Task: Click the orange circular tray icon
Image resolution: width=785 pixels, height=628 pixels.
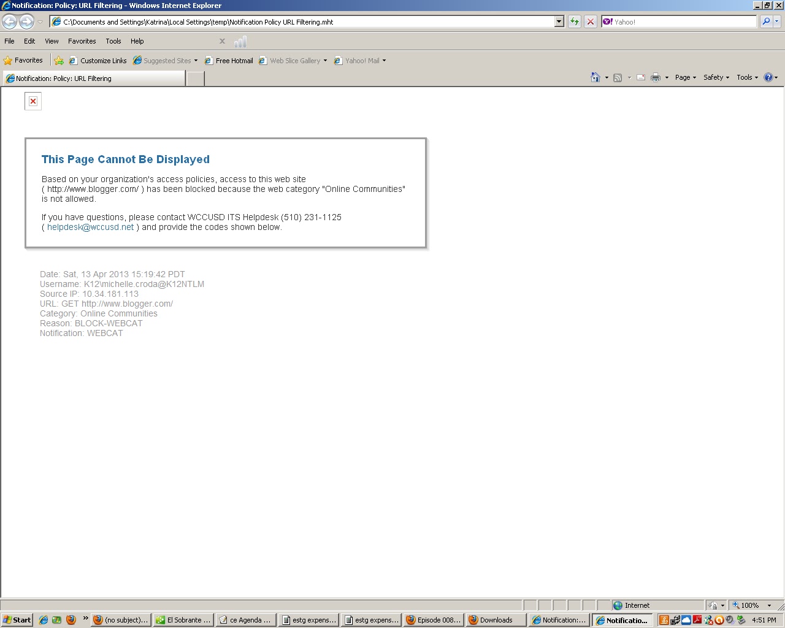Action: pos(719,620)
